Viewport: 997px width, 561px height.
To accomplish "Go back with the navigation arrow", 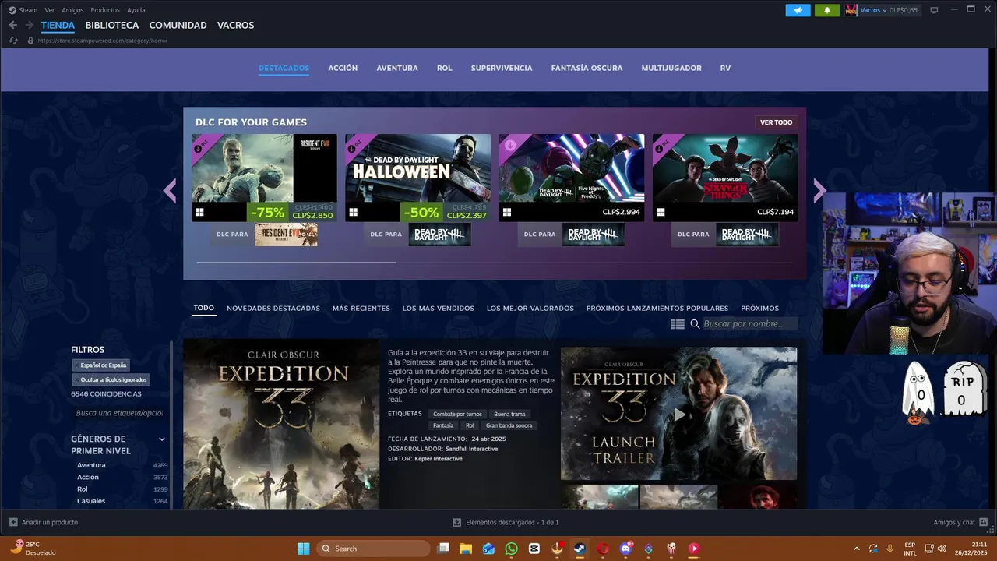I will point(12,25).
